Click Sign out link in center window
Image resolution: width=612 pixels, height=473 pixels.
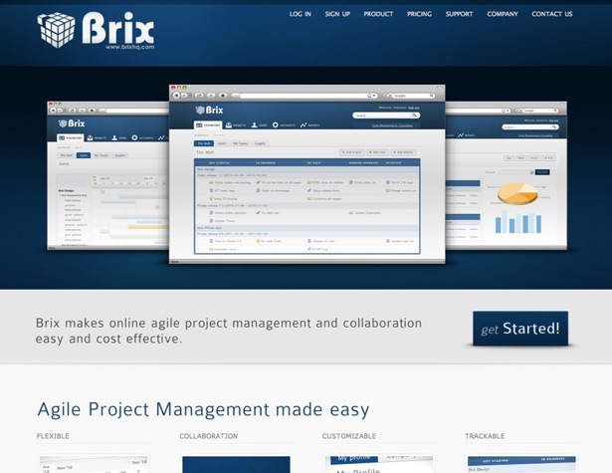click(414, 108)
